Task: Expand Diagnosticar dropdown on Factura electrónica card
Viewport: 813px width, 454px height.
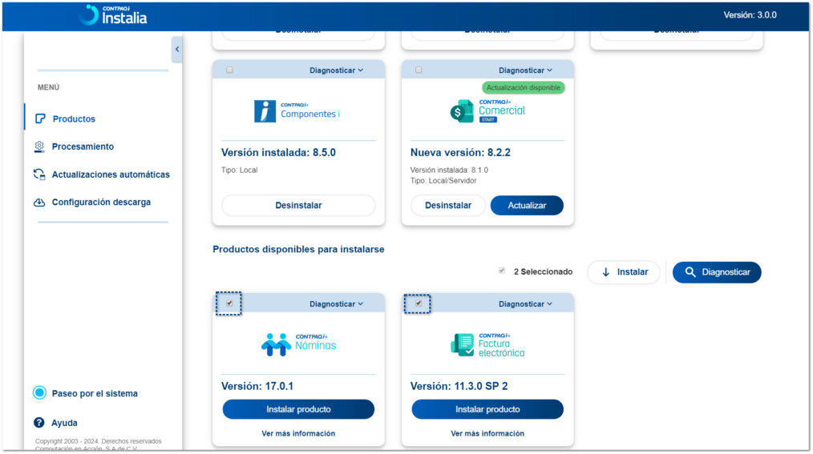Action: [x=525, y=304]
